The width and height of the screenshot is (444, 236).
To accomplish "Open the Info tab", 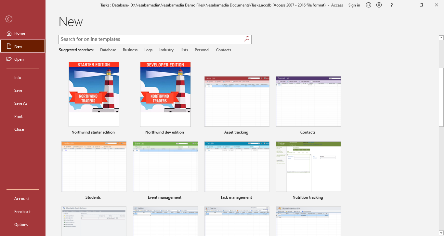I will coord(18,77).
